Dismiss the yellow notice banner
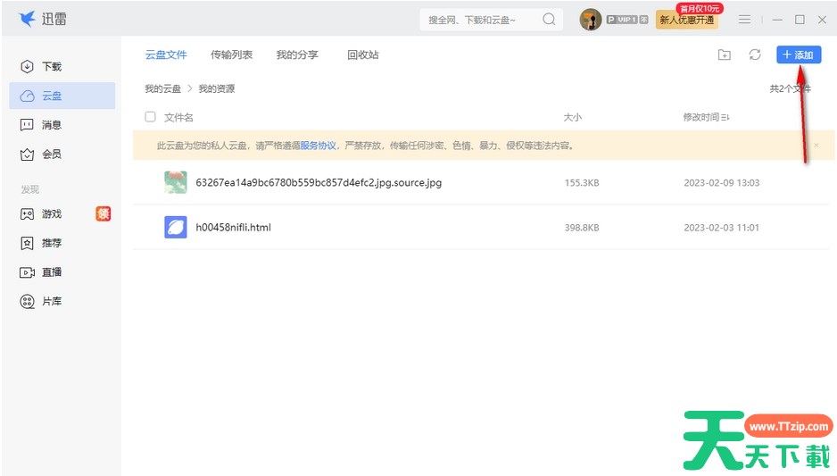 pos(816,146)
